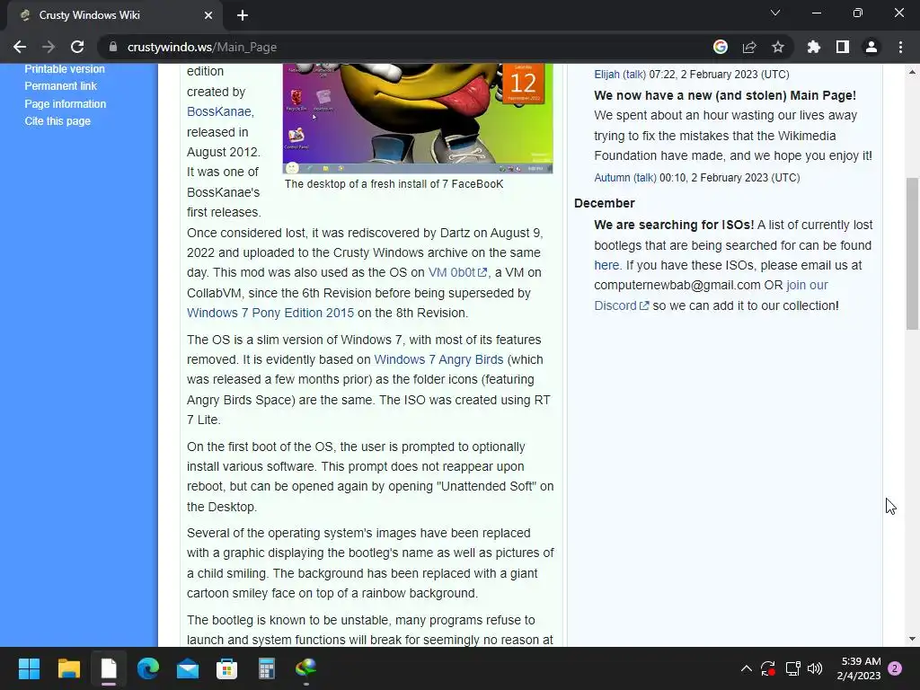Viewport: 920px width, 690px height.
Task: Share this page using share icon
Action: [x=749, y=47]
